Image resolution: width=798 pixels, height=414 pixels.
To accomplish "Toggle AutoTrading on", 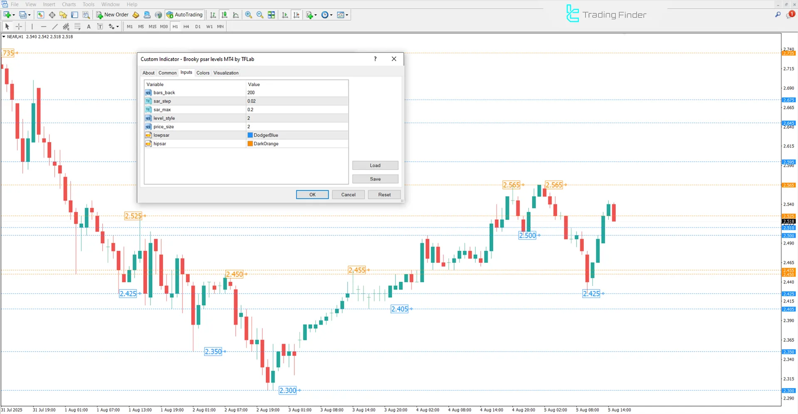I will pyautogui.click(x=184, y=15).
